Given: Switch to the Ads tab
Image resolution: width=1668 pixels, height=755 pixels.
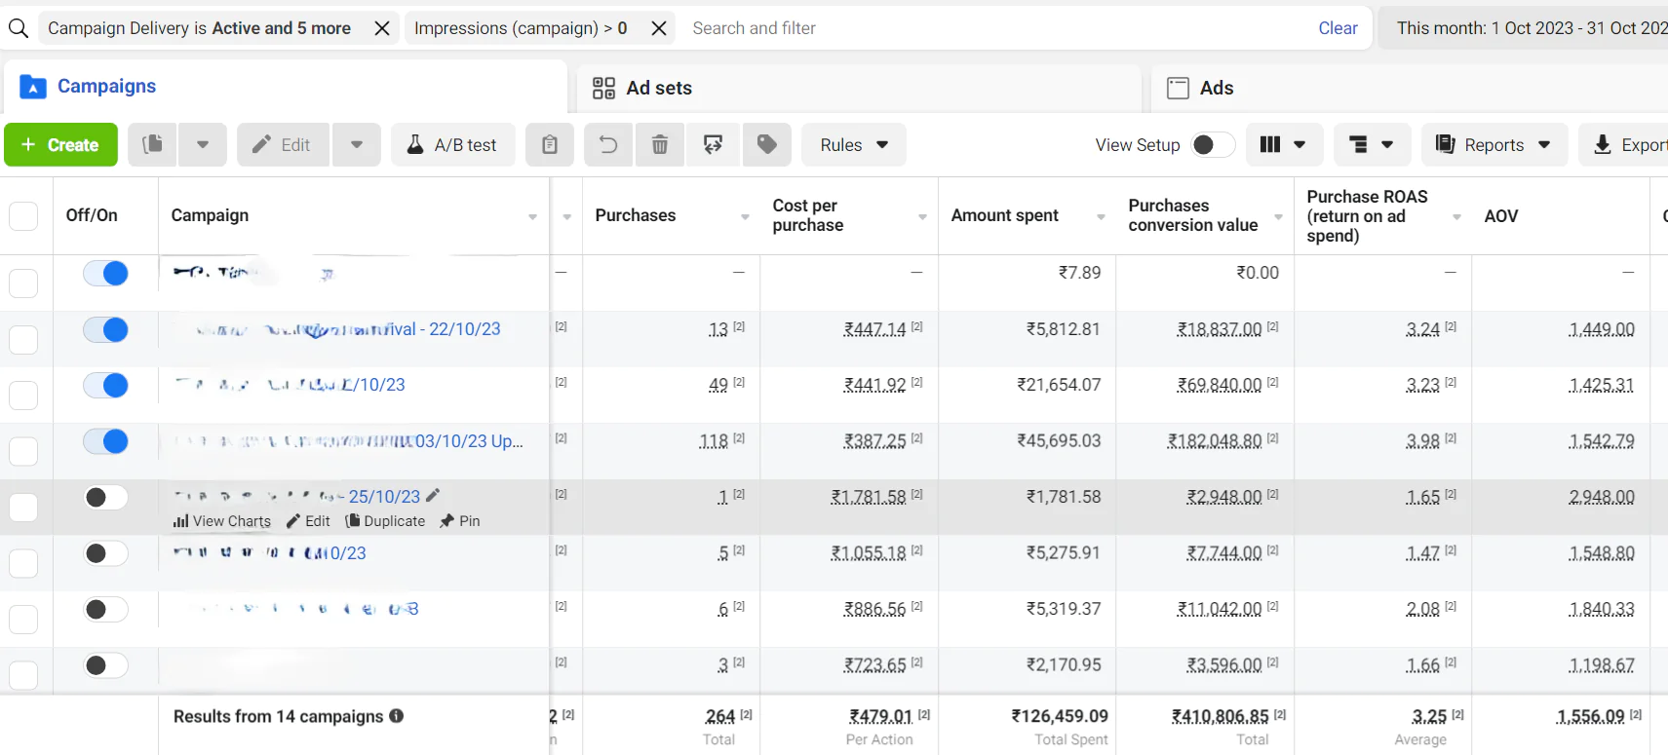Looking at the screenshot, I should point(1410,88).
